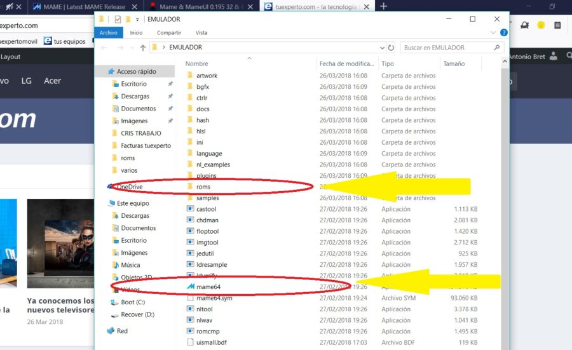572x350 pixels.
Task: Select the nl_examples folder
Action: tap(213, 165)
